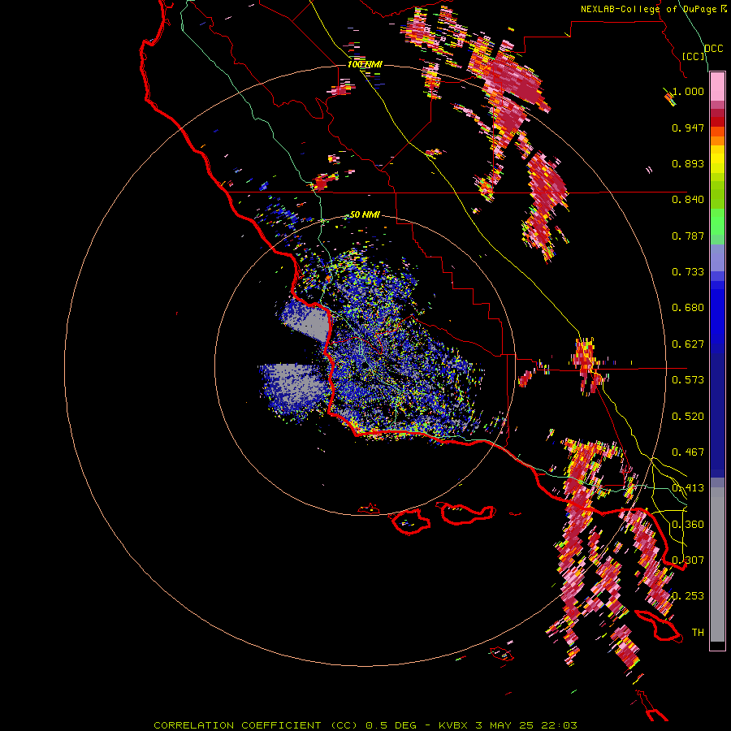Click the 0.413 legend value

(688, 488)
